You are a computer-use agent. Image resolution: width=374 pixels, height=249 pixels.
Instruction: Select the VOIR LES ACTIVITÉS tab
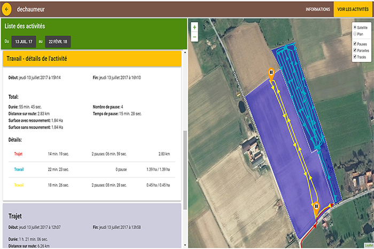click(353, 9)
